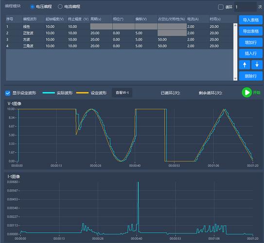Select the 电压编程 radio button
Screen dimensions: 264x243
(x=32, y=7)
